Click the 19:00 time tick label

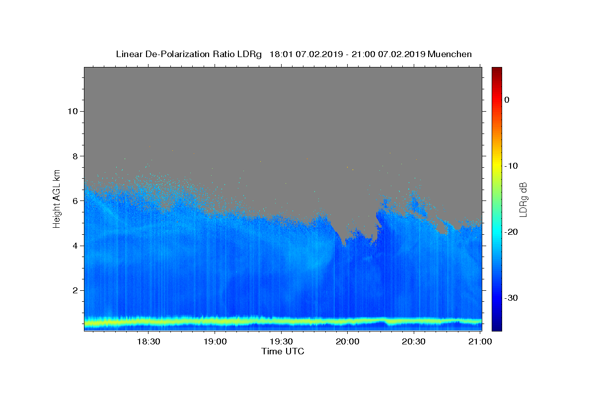215,341
